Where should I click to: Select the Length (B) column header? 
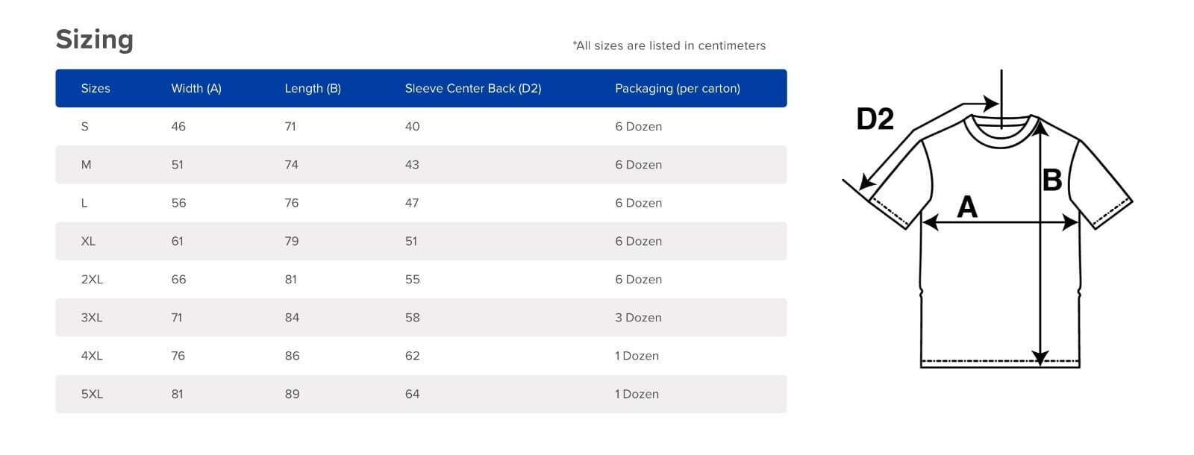coord(313,89)
